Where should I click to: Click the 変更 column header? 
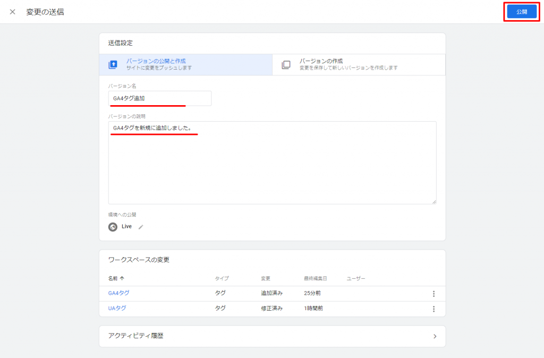(266, 278)
